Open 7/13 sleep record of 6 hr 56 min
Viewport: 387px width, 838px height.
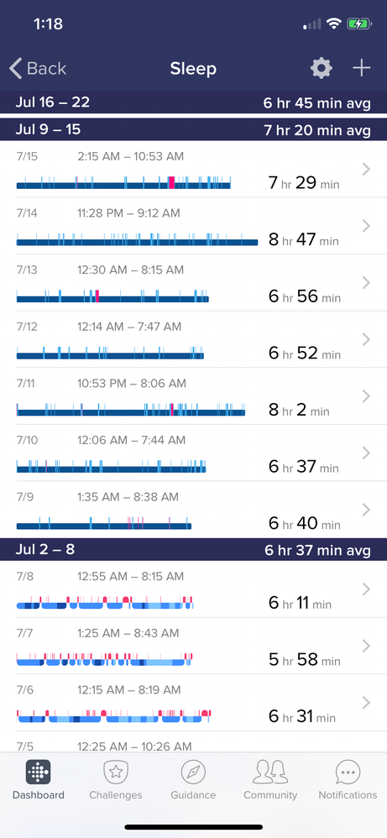(193, 283)
